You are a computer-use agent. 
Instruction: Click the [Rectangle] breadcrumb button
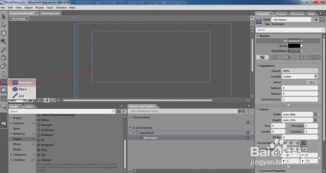pos(19,19)
